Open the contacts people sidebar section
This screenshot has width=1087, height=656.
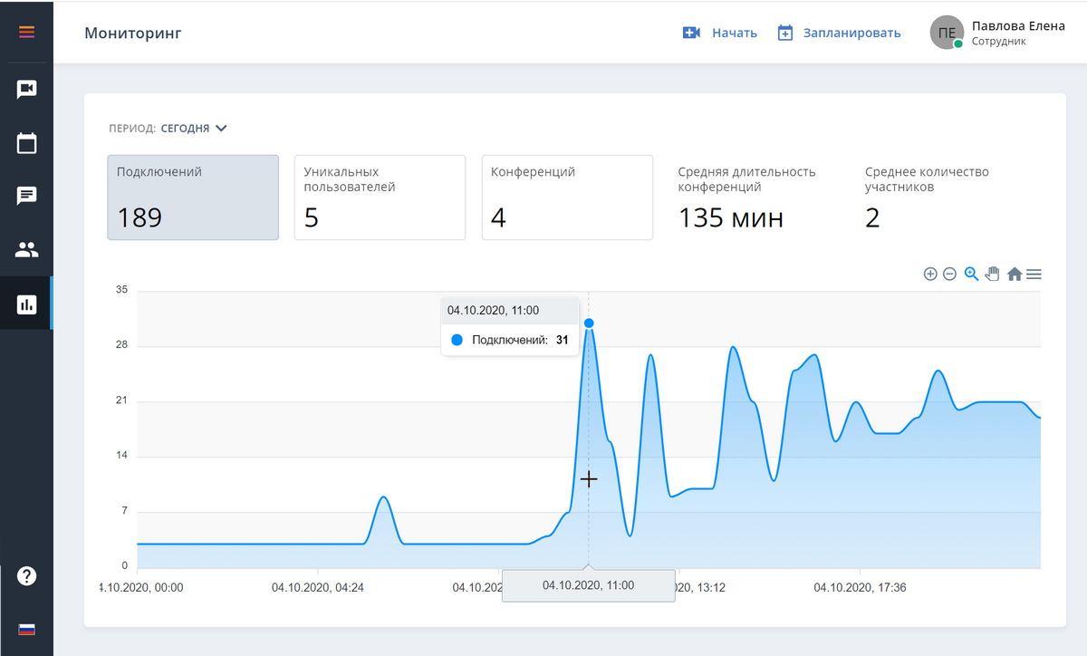click(26, 249)
